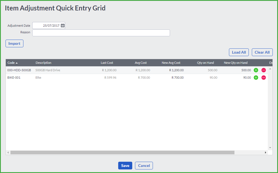
Task: Sort by New Qty on Hand column header
Action: tap(236, 63)
